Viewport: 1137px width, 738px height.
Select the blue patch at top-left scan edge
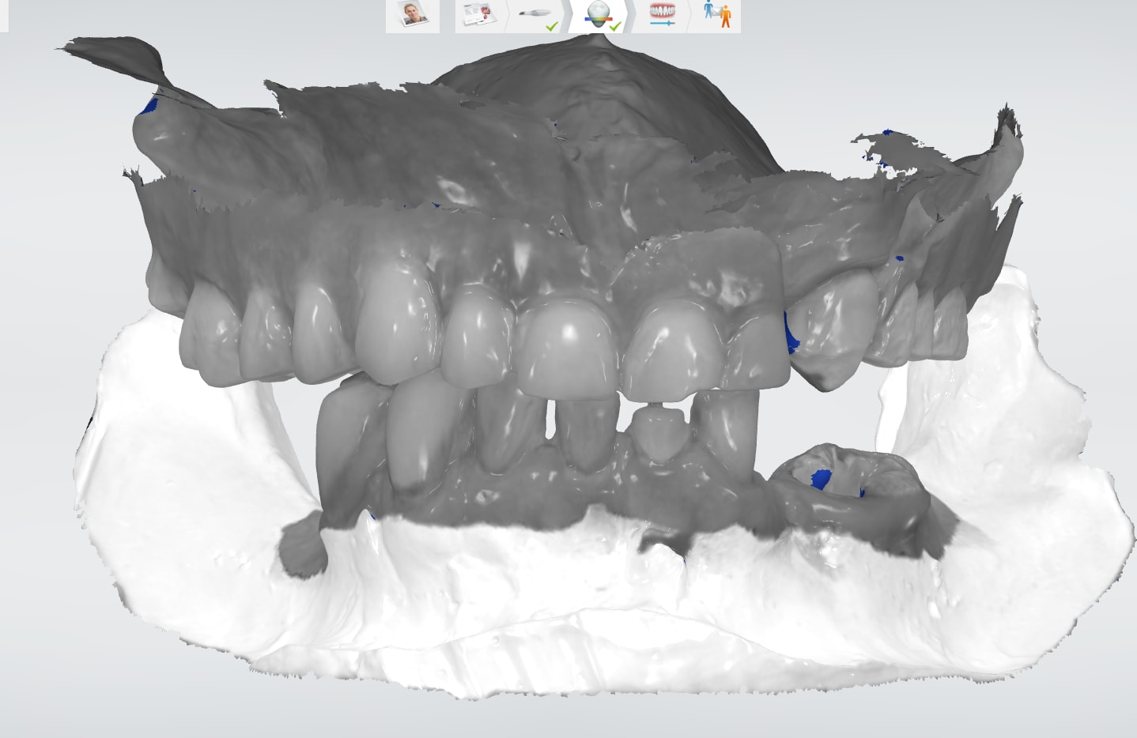[149, 105]
